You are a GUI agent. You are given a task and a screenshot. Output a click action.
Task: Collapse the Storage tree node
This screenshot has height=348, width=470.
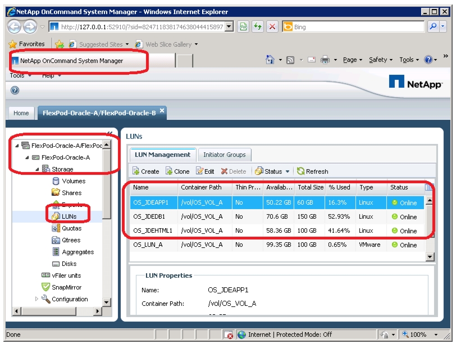[x=37, y=169]
